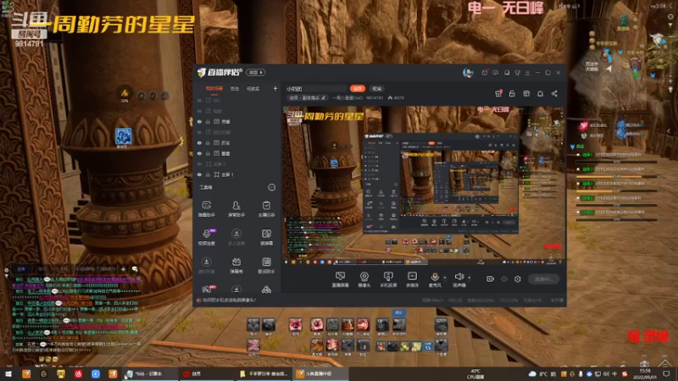This screenshot has height=381, width=678.
Task: Select the 全屏 1 source row
Action: pyautogui.click(x=236, y=174)
